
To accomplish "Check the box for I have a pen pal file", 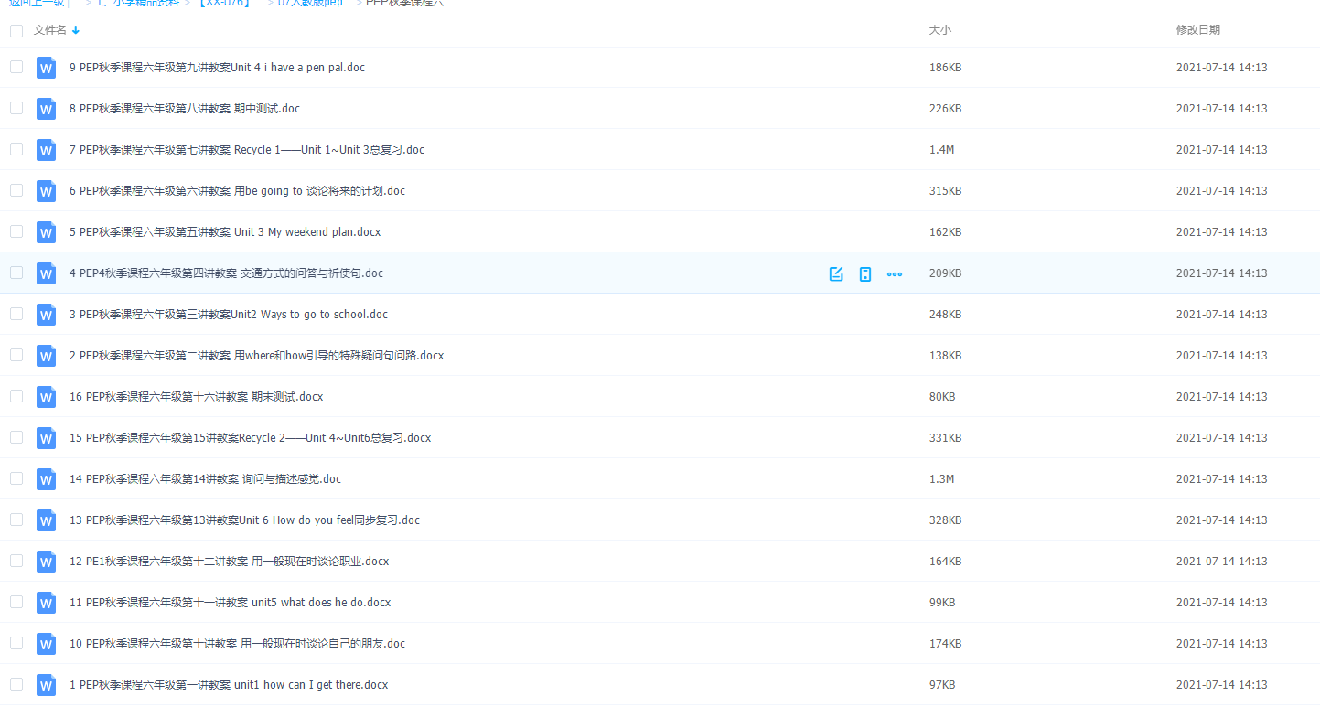I will (x=16, y=67).
